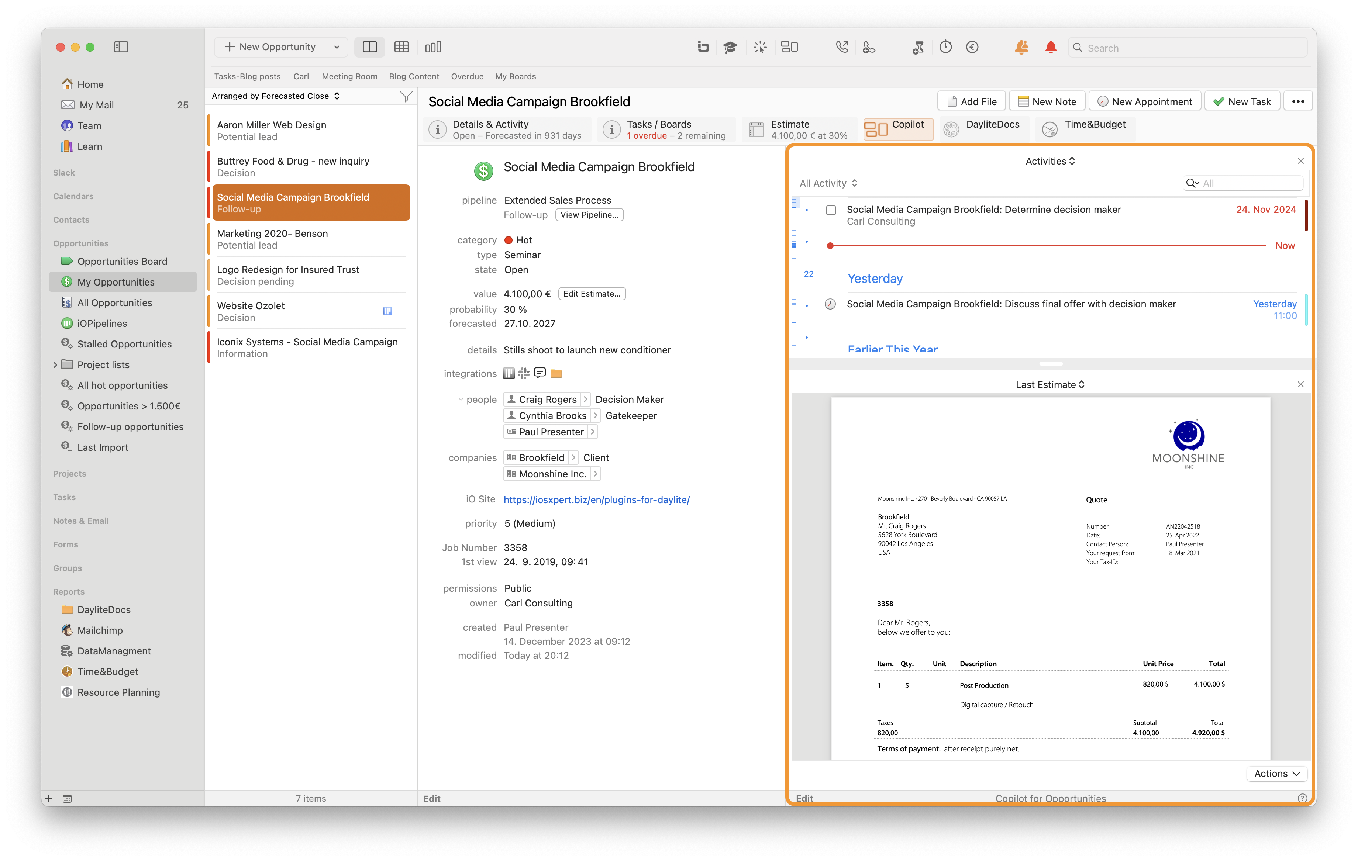
Task: Switch to table list view
Action: pos(401,47)
